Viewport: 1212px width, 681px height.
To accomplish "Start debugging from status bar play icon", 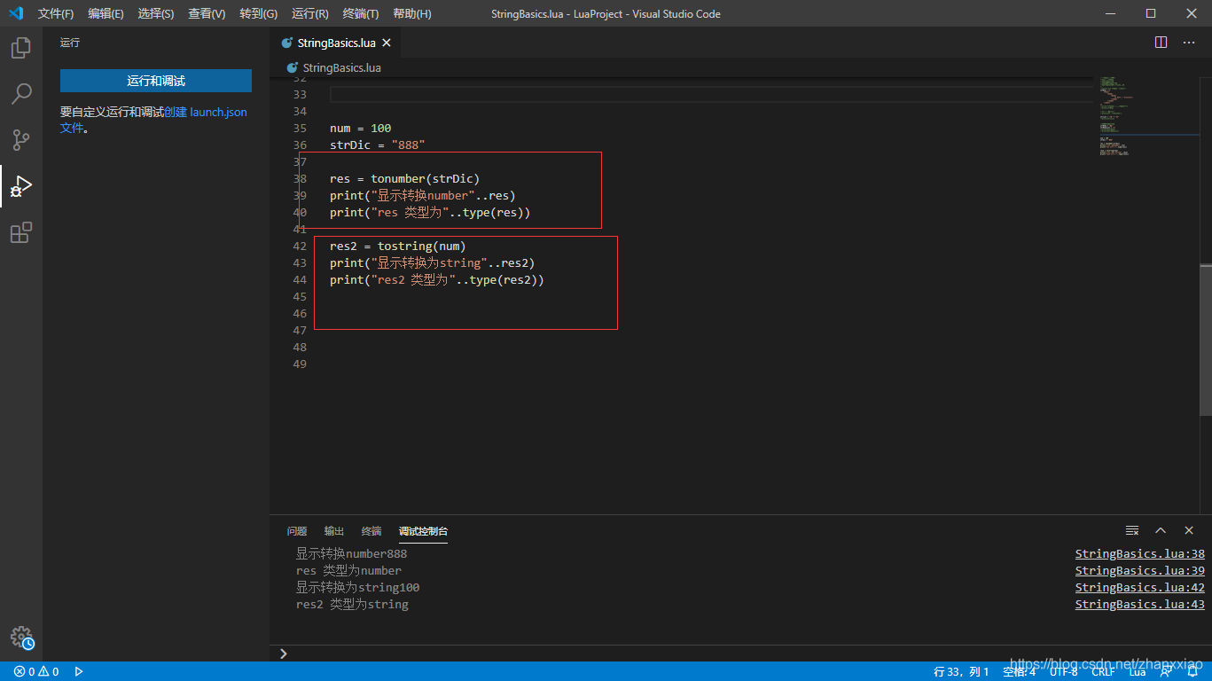I will (x=79, y=671).
